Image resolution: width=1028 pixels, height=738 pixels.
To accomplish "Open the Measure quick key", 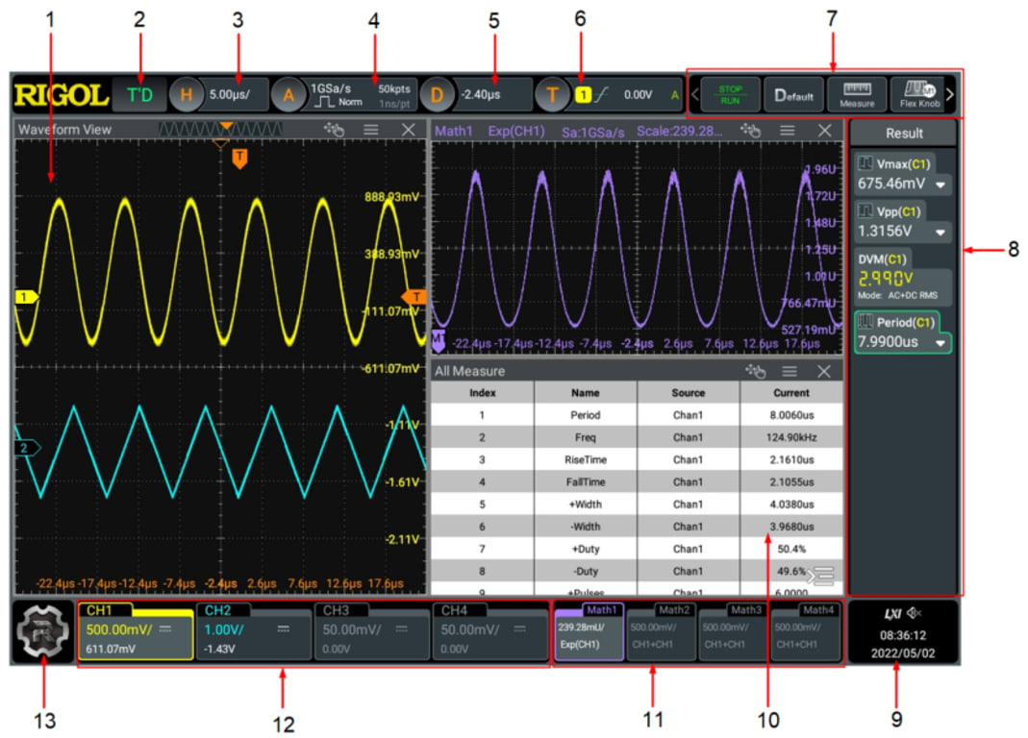I will pos(856,95).
